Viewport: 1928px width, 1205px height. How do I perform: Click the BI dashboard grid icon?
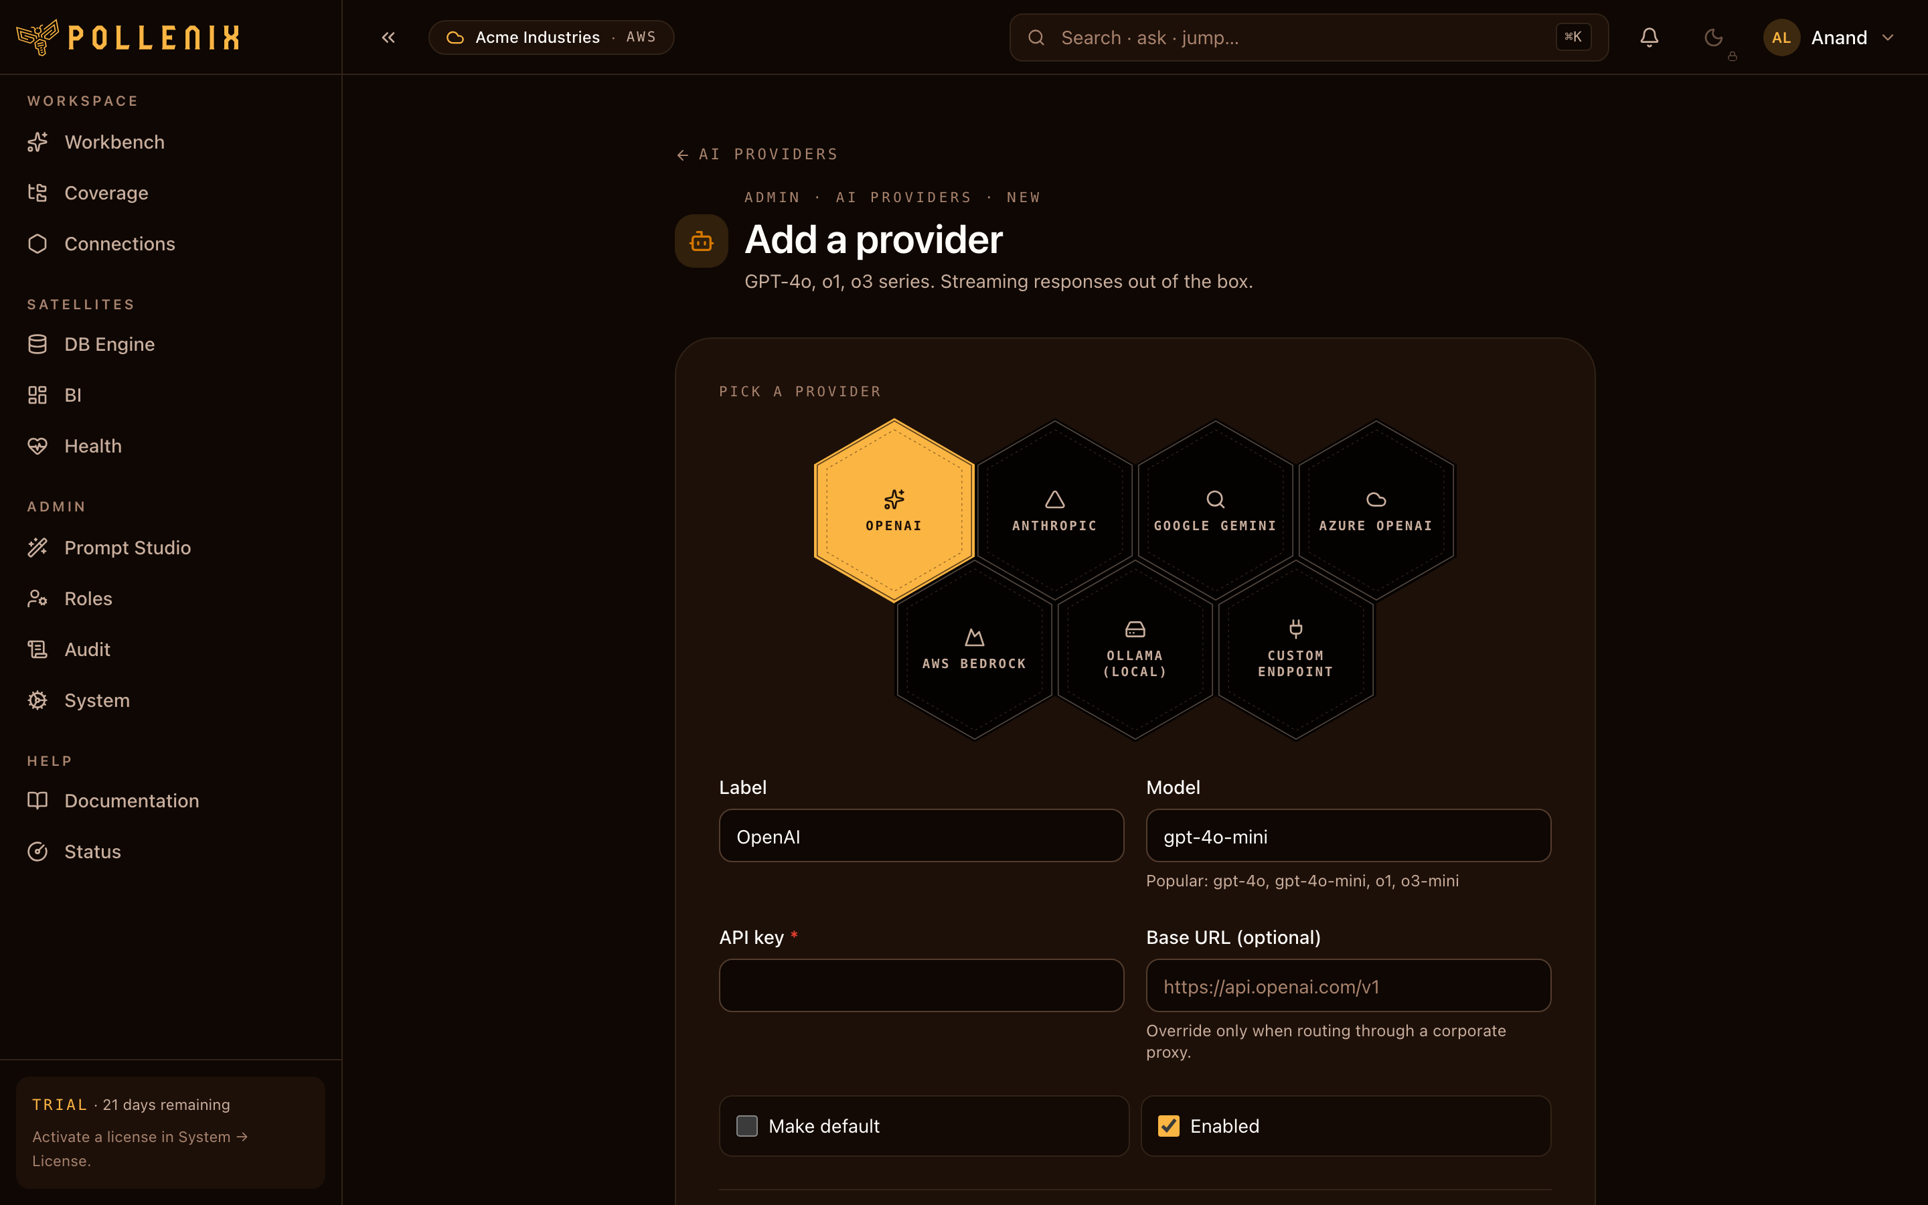point(37,395)
